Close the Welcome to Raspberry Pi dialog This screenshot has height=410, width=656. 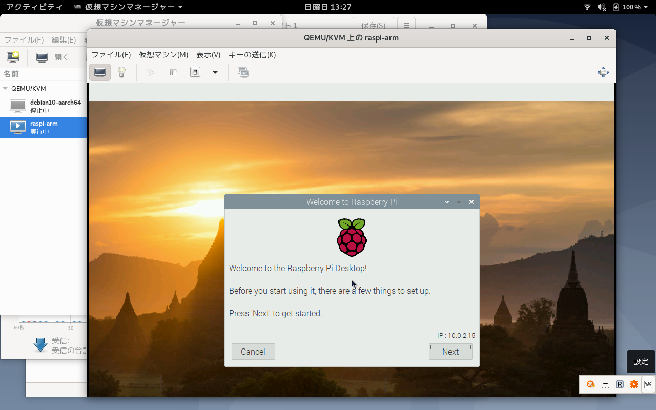471,202
